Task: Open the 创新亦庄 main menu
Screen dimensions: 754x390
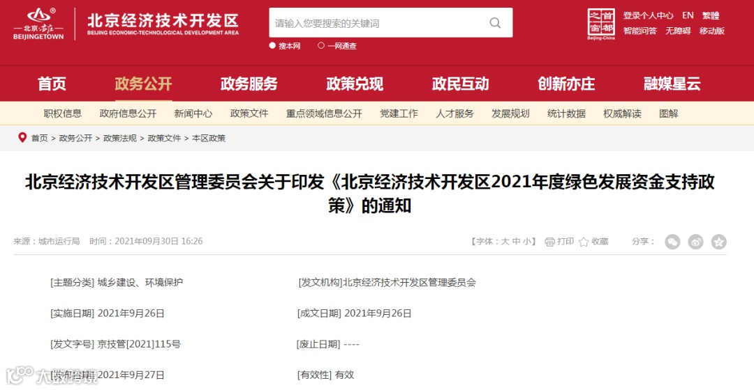Action: pyautogui.click(x=566, y=84)
